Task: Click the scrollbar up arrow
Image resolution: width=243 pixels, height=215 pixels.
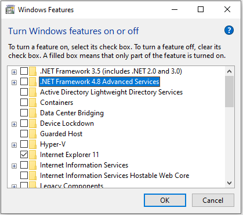Action: coord(230,71)
